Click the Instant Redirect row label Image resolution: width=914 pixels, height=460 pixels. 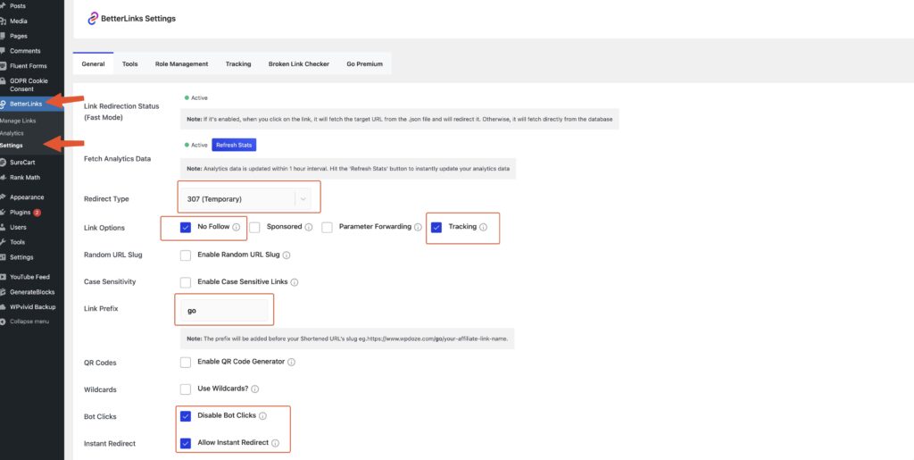coord(110,444)
